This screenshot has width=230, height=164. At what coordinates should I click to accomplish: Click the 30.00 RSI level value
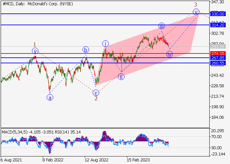pos(216,148)
